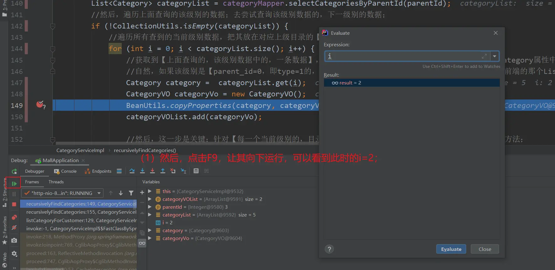This screenshot has width=555, height=270.
Task: Toggle Mute Breakpoints icon
Action: (14, 227)
